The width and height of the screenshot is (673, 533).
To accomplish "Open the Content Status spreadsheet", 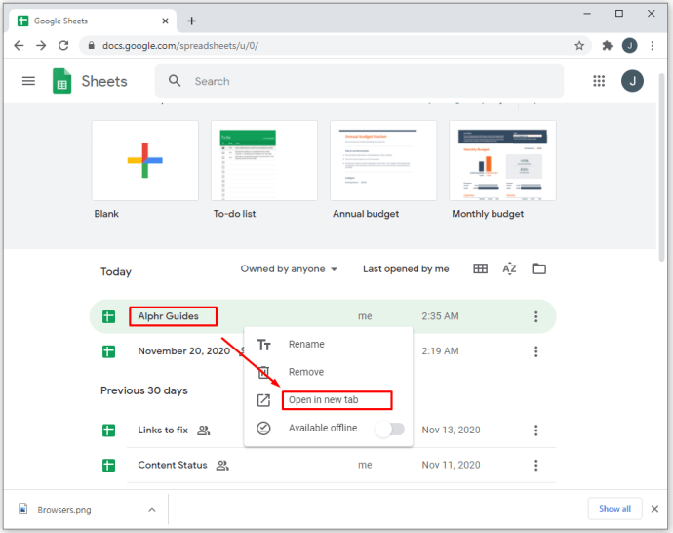I will [x=172, y=465].
